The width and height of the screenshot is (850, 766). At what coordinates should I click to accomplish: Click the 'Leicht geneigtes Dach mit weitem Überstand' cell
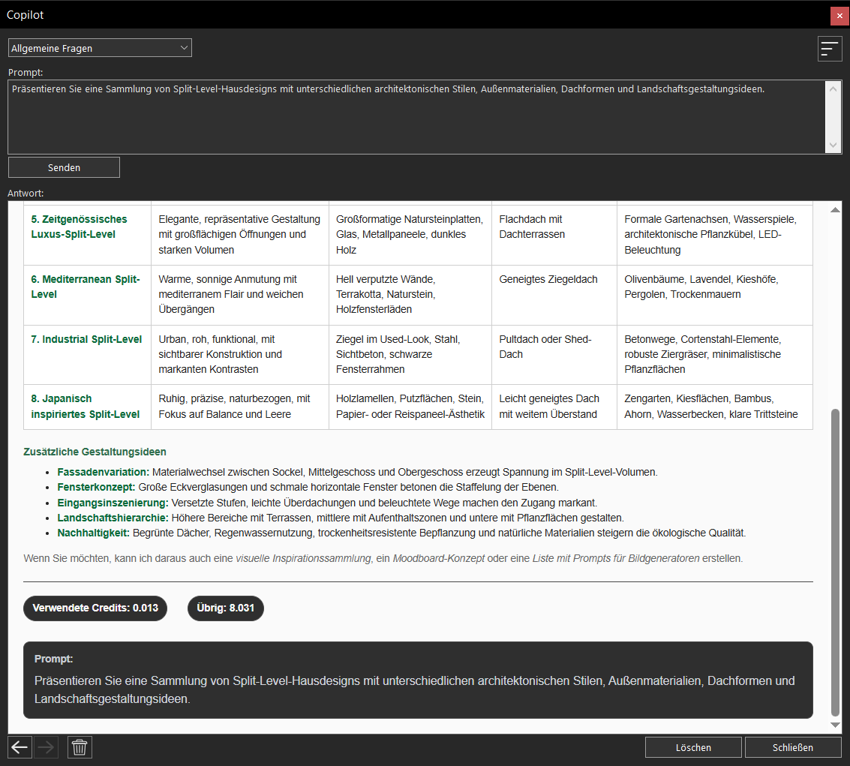pos(554,407)
